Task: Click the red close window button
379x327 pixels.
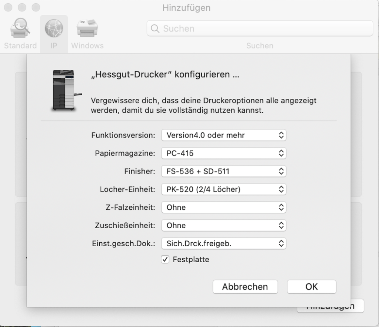Action: point(8,7)
